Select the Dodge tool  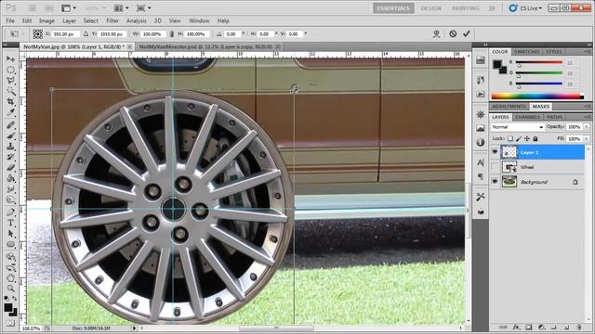point(10,199)
